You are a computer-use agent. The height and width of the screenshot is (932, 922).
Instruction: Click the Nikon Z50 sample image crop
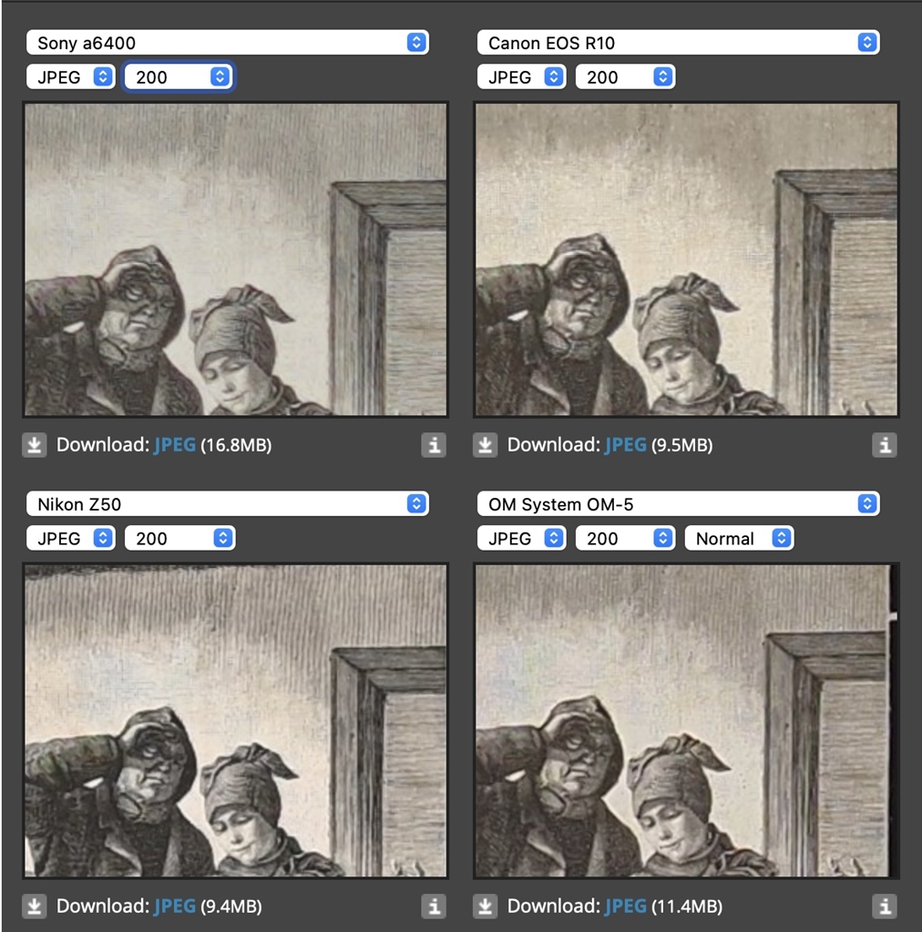(x=236, y=721)
